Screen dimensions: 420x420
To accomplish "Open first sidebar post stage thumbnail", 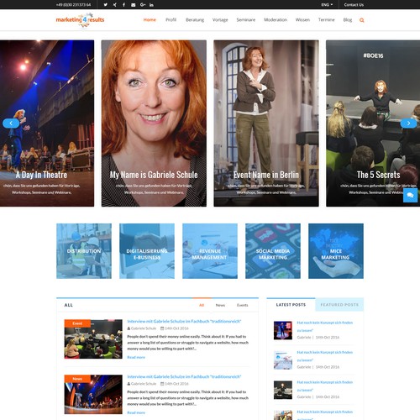I will coord(283,330).
